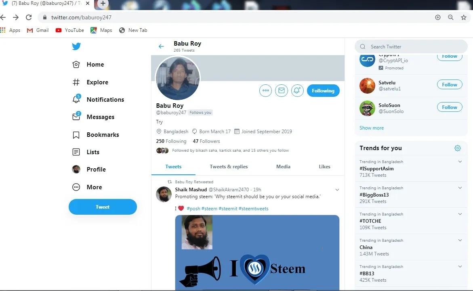The image size is (473, 291).
Task: Open the Explore hashtag page
Action: coord(90,82)
